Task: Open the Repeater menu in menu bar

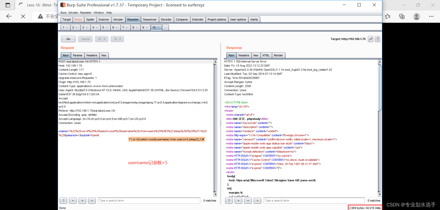Action: pyautogui.click(x=86, y=13)
